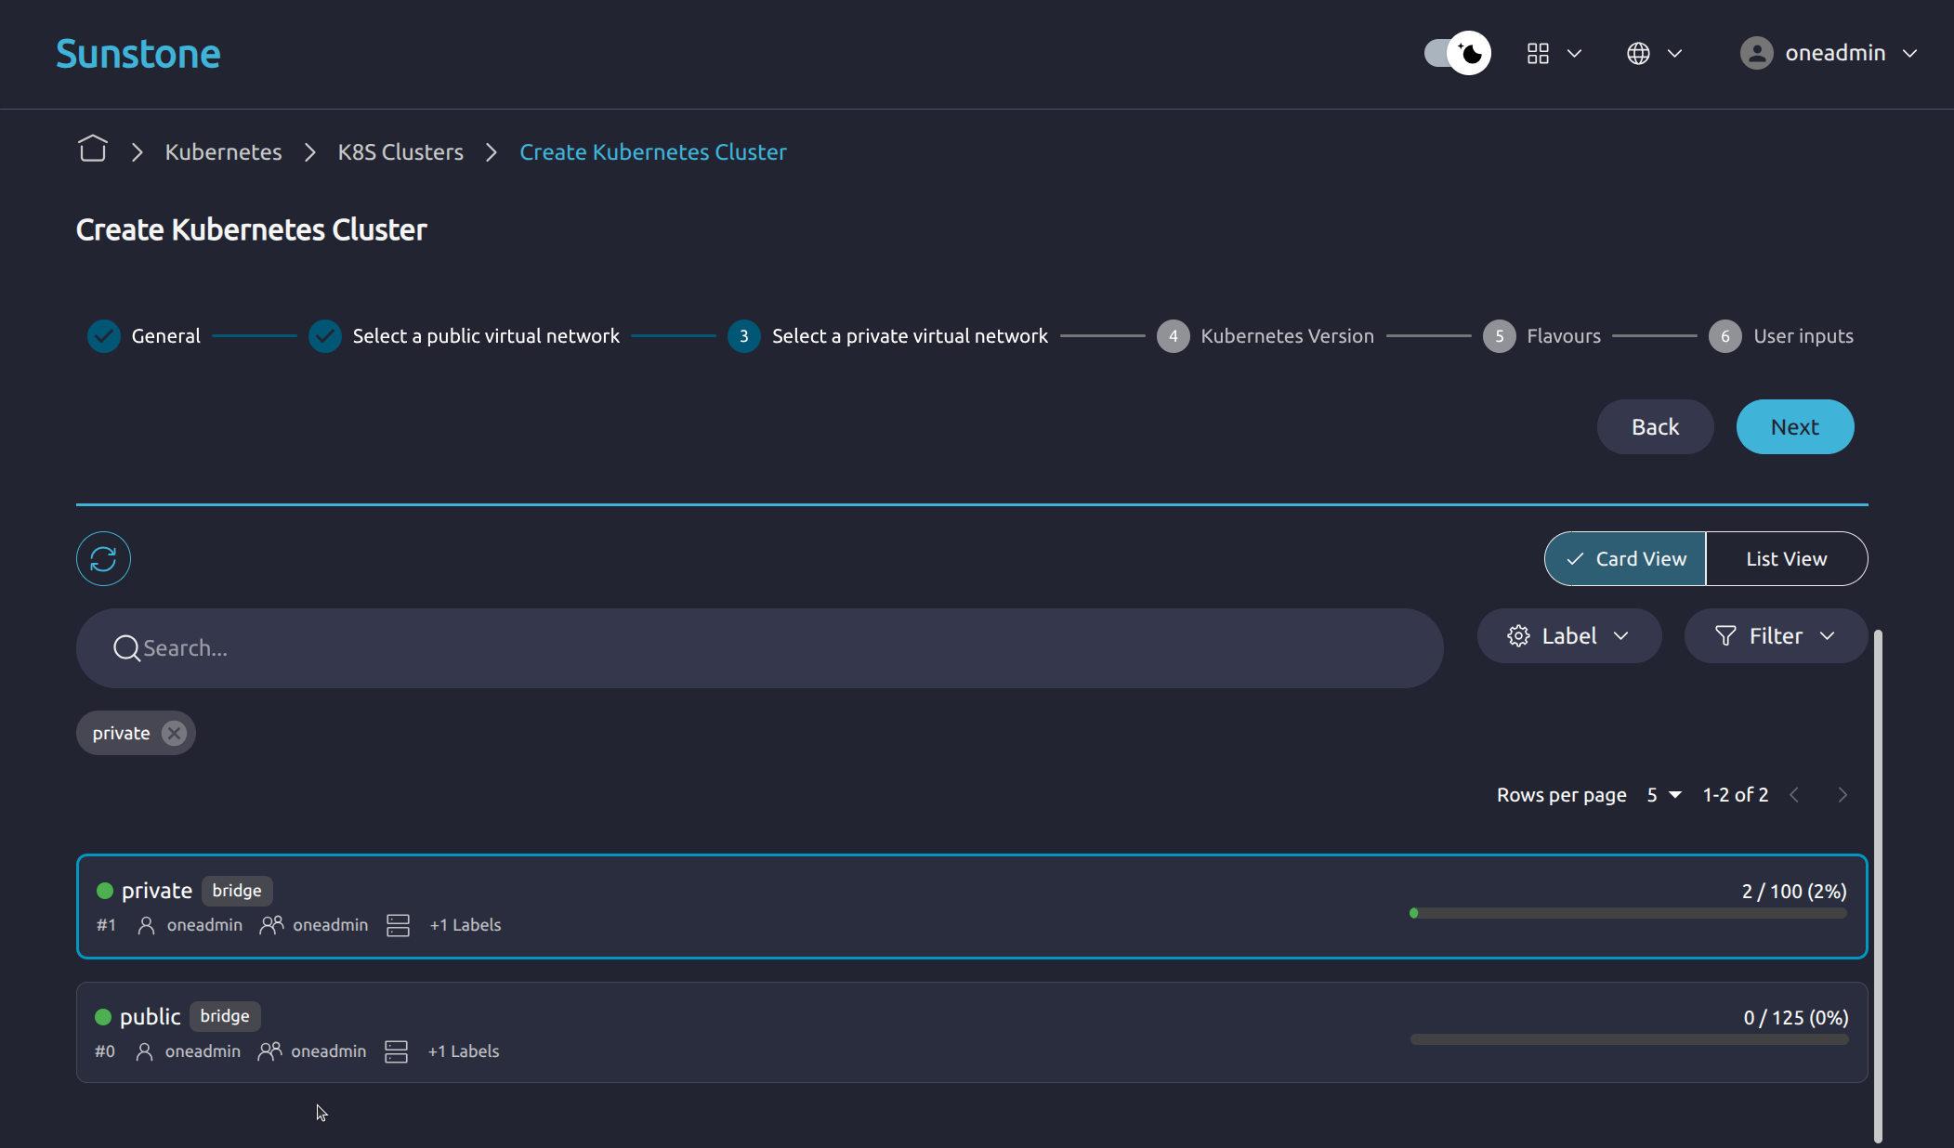Click group icon on public row
The width and height of the screenshot is (1954, 1148).
(x=269, y=1051)
